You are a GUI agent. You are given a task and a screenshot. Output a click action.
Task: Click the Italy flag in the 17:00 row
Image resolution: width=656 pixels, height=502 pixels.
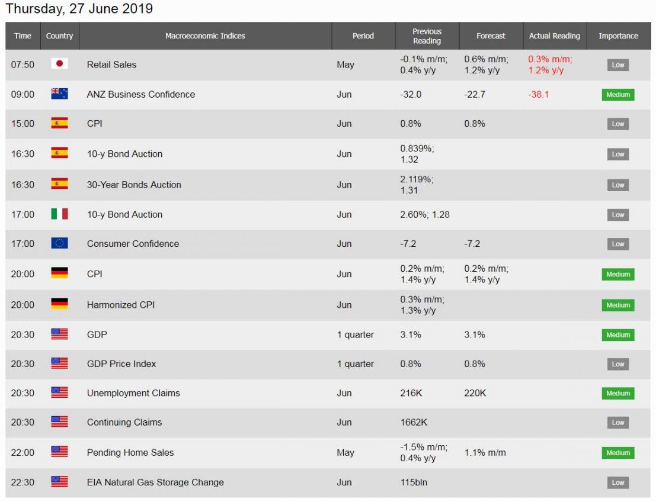[x=59, y=214]
